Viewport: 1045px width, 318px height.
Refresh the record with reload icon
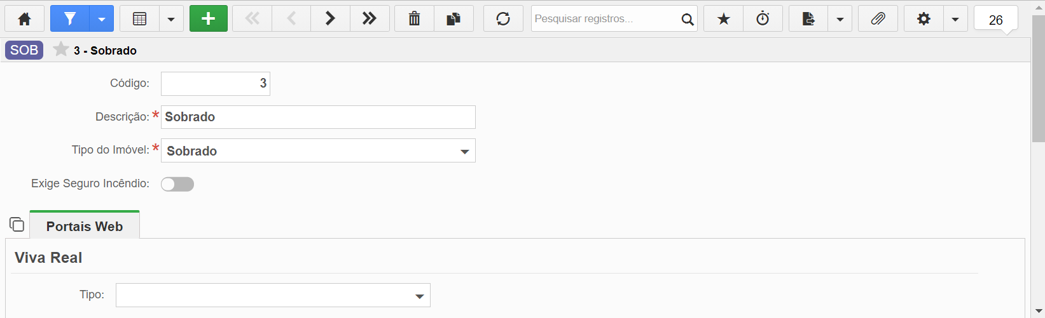(503, 19)
